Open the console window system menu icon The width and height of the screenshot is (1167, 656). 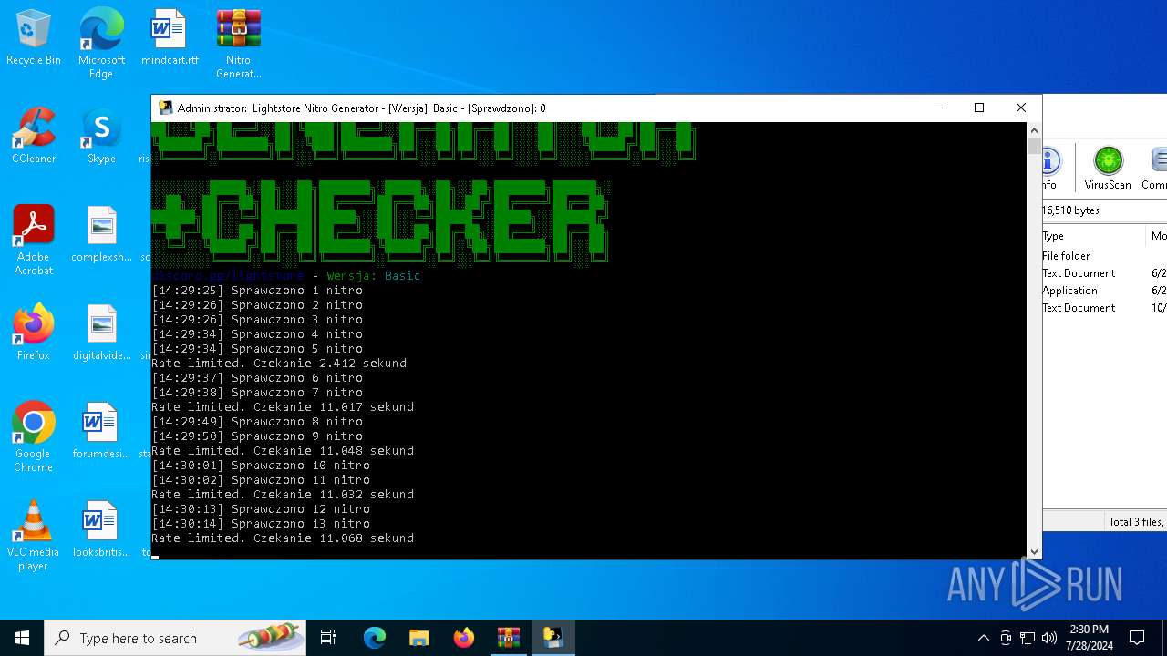[165, 108]
